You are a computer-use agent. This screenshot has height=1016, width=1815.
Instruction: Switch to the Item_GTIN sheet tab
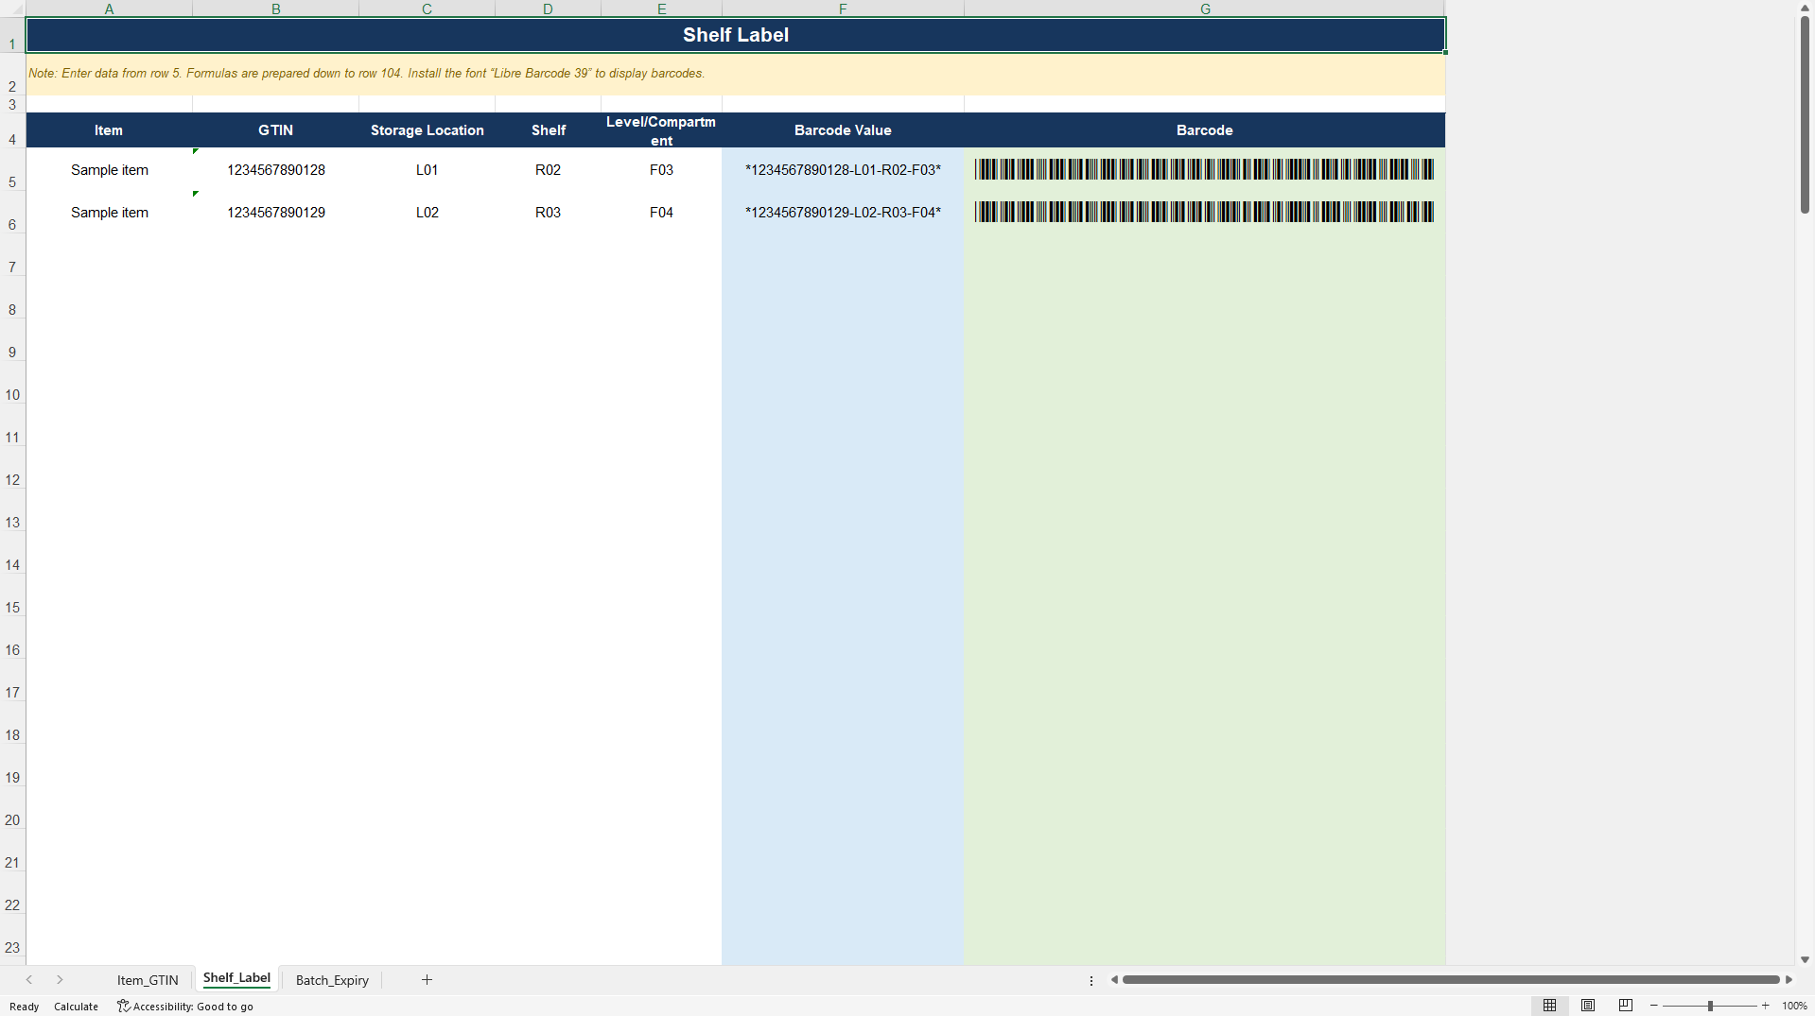(x=148, y=980)
